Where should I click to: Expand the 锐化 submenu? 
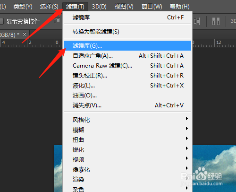(127, 149)
